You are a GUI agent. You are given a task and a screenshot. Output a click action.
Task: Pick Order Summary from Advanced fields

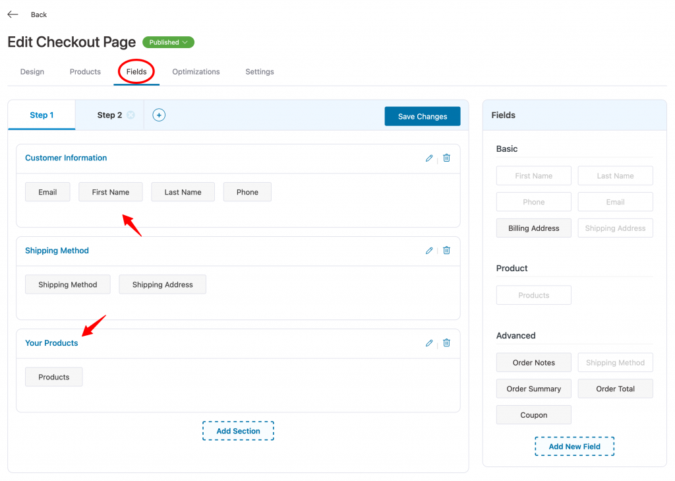tap(534, 389)
